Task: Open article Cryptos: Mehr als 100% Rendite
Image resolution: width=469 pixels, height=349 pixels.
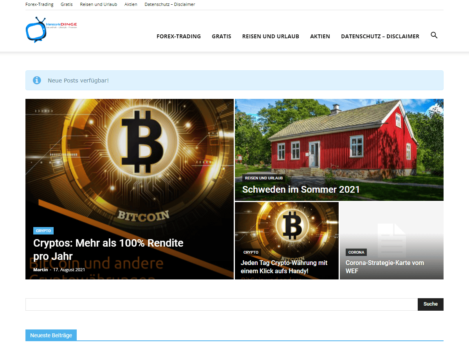Action: point(108,250)
